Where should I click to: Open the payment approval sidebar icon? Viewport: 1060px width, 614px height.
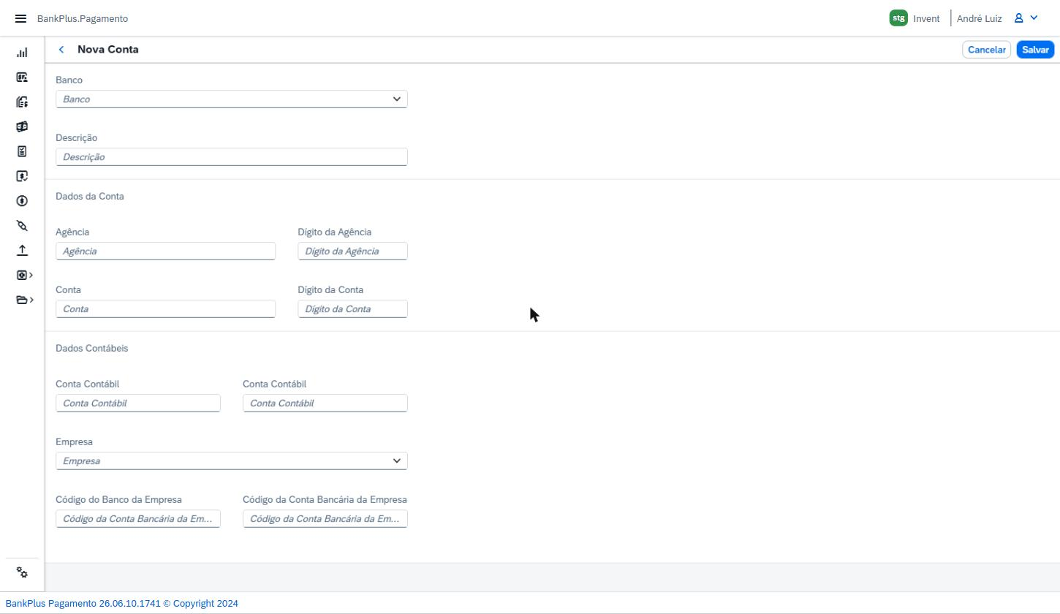22,176
